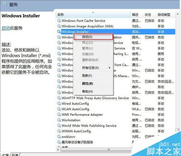Click gear icon of WWAN AutoConfig

[59, 131]
